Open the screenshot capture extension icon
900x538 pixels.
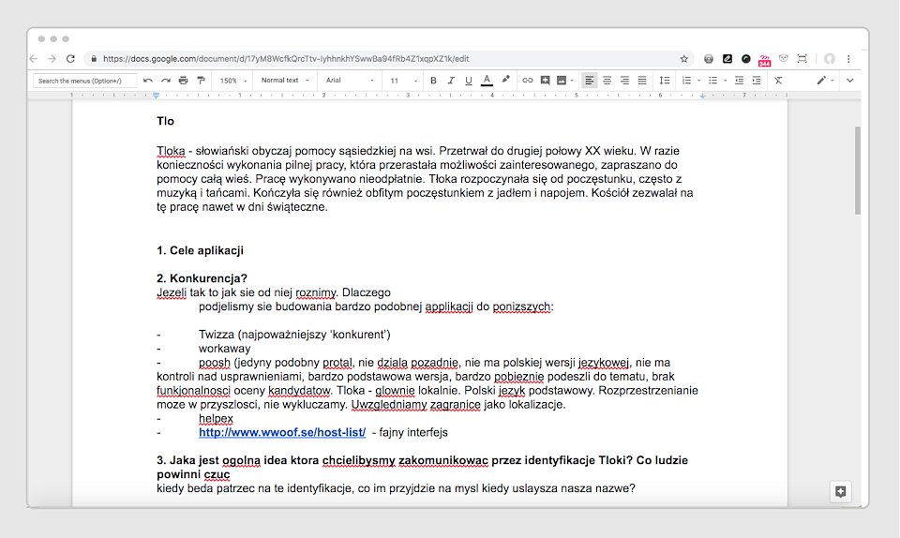pos(802,58)
